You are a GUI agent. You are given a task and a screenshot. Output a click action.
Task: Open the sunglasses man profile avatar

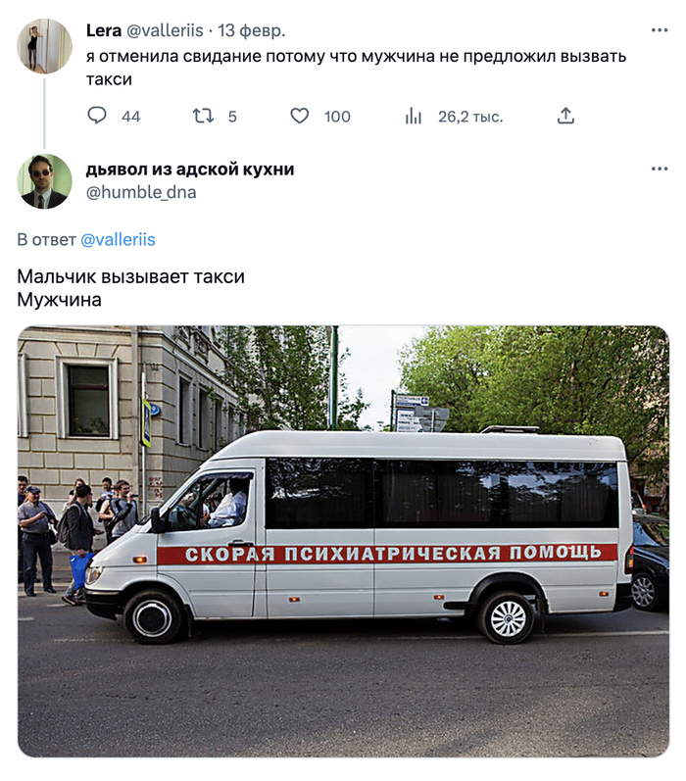coord(44,181)
